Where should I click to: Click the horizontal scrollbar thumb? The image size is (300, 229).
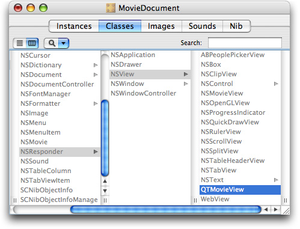pos(166,210)
